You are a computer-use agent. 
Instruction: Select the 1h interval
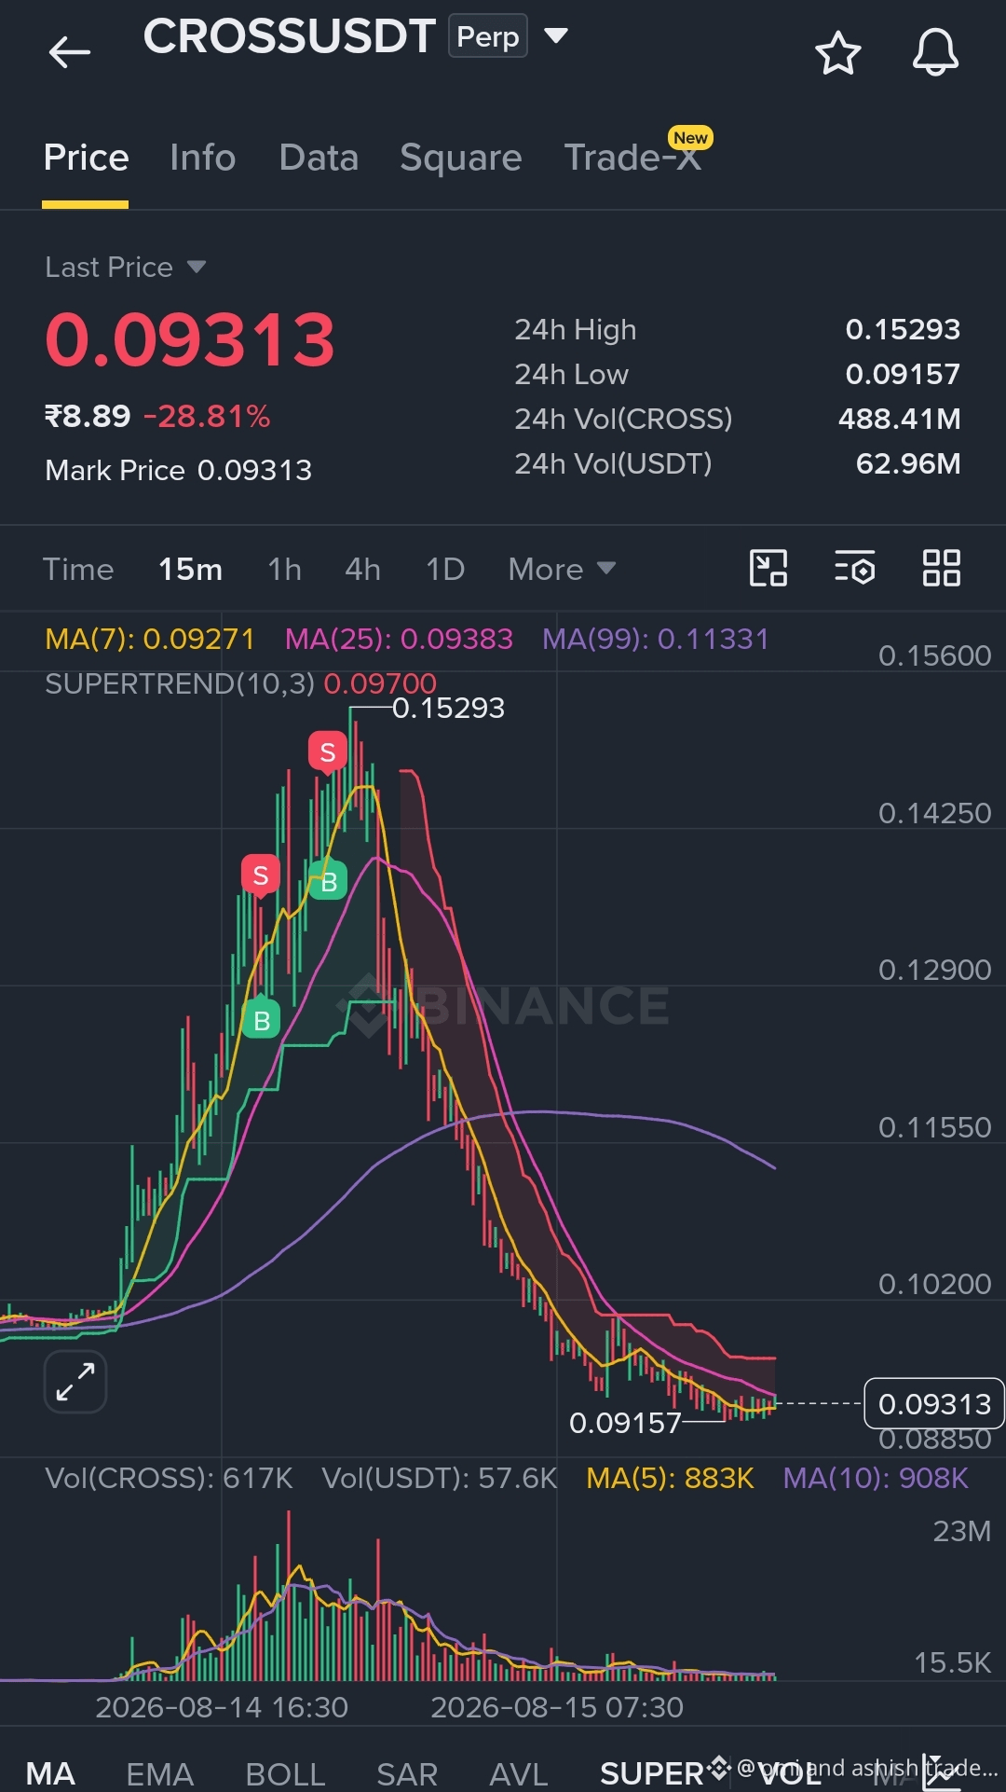(284, 569)
